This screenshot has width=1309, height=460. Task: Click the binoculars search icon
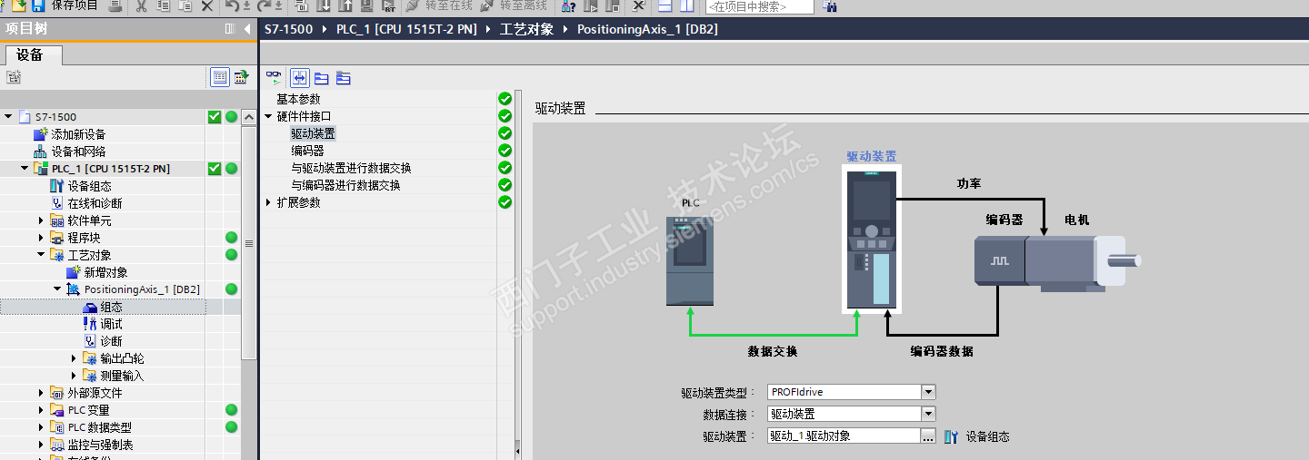(x=829, y=6)
